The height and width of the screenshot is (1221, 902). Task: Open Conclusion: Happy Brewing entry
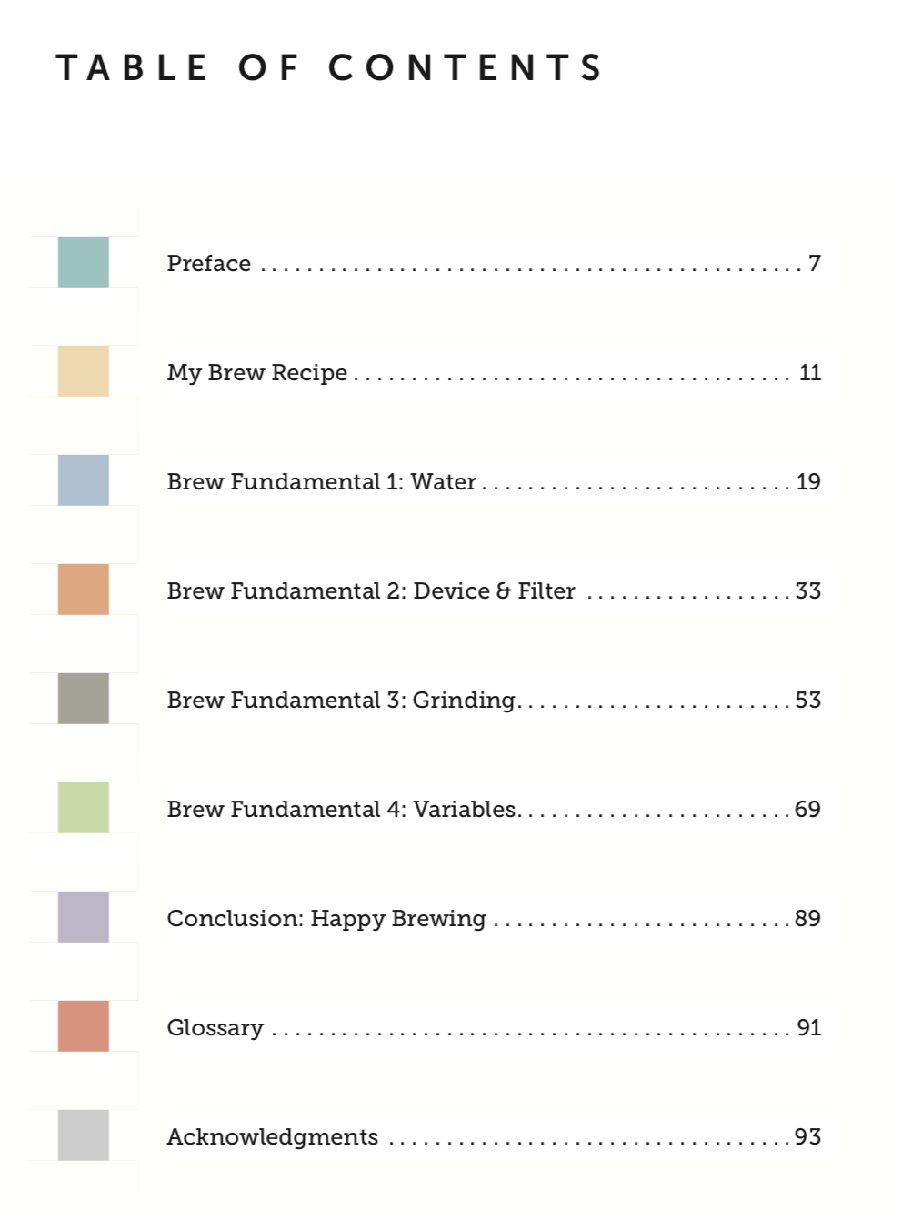[x=494, y=919]
